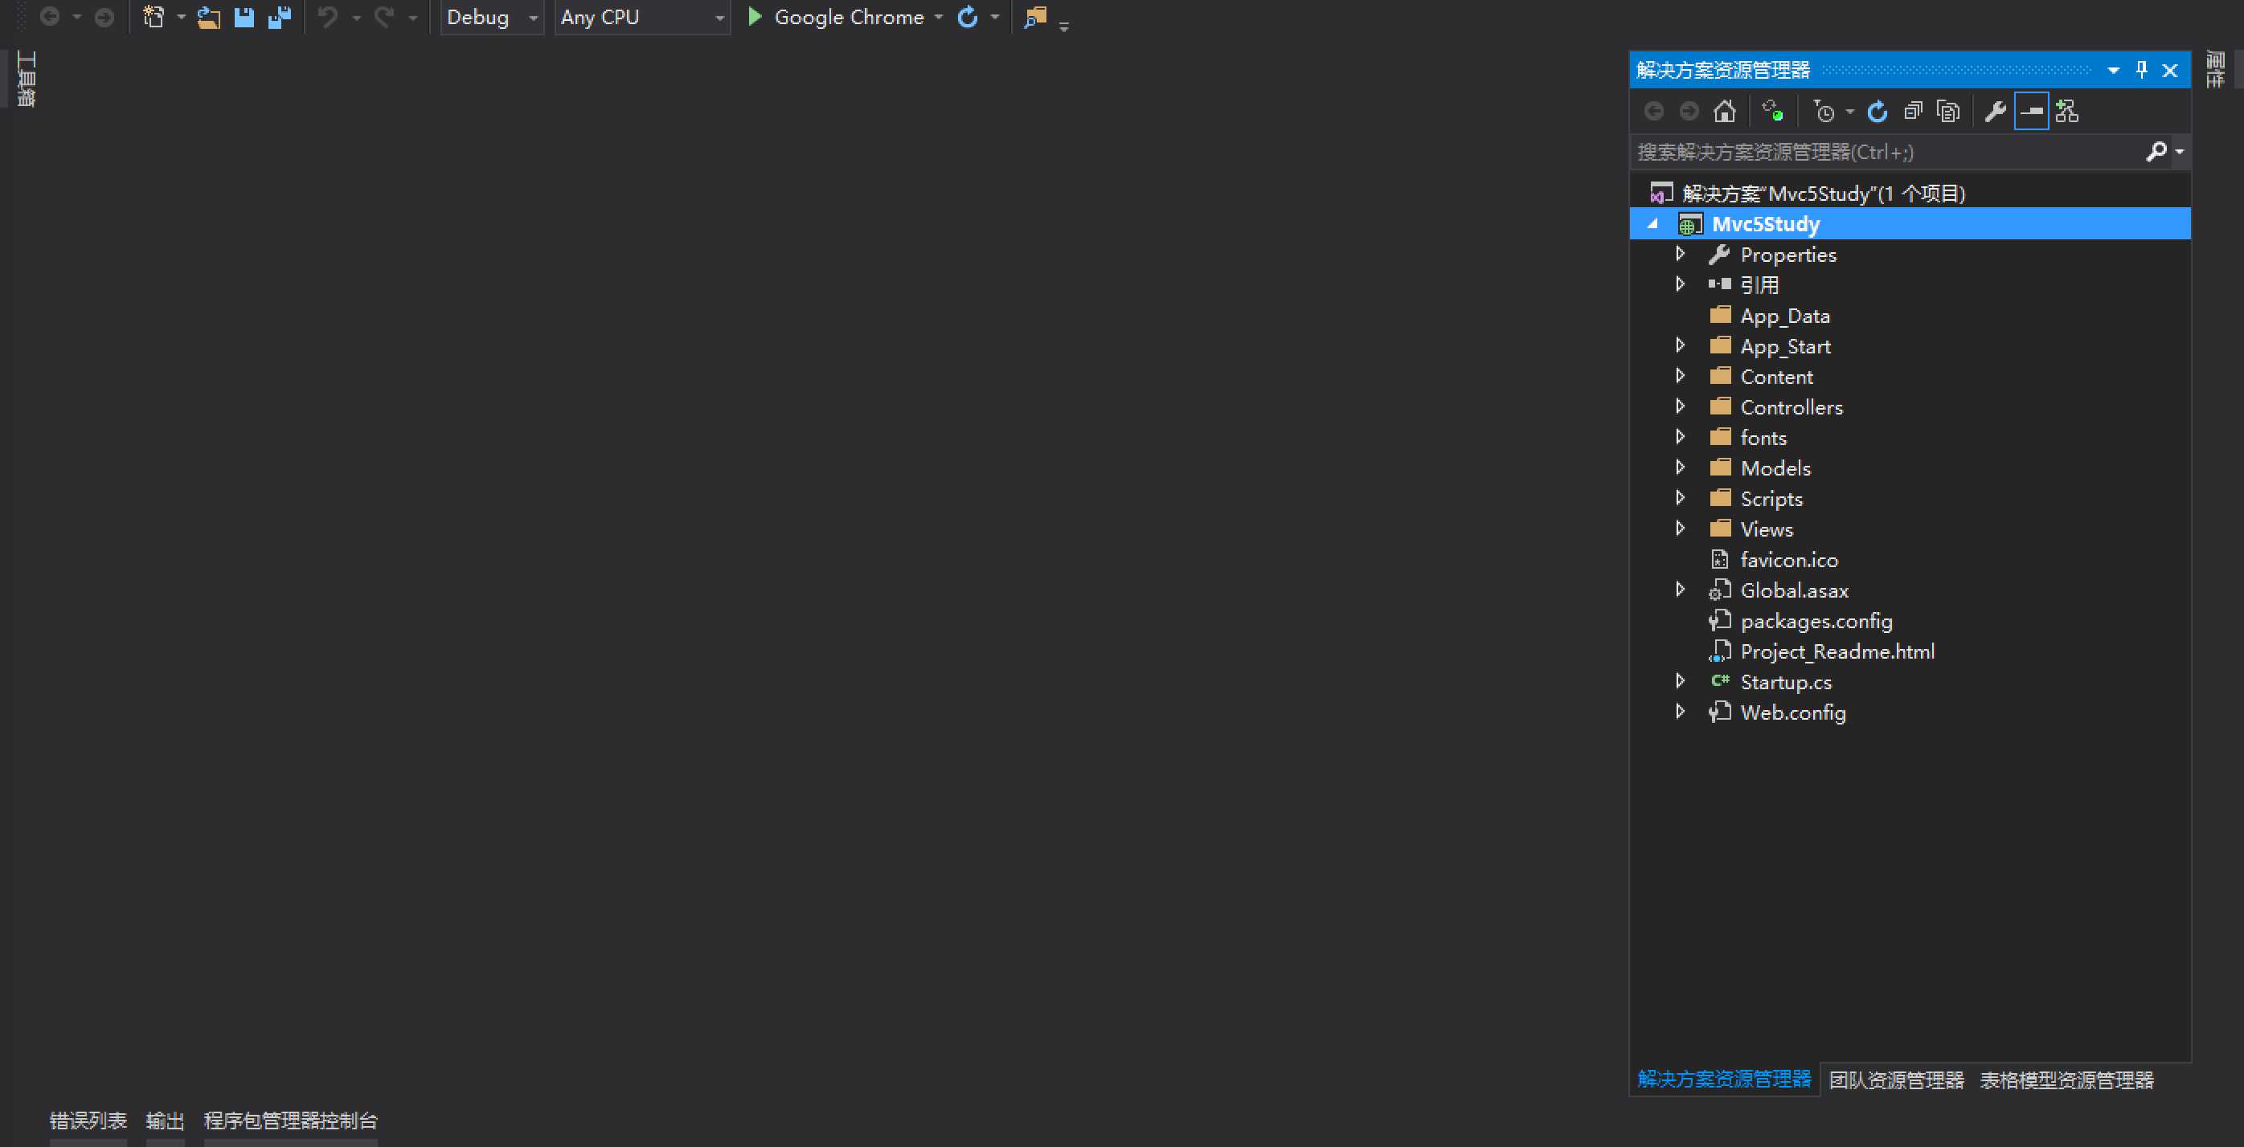Open the Google Chrome browser dropdown arrow
Screen dimensions: 2244x1147
click(x=938, y=18)
